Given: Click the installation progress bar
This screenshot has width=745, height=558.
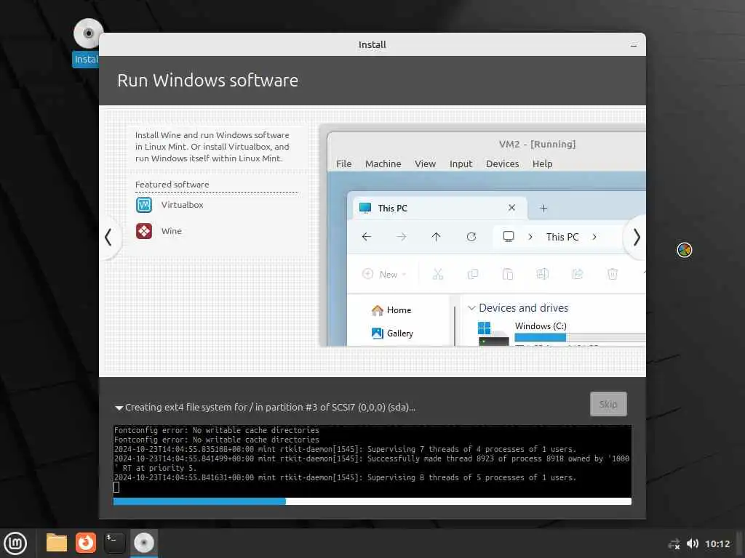Looking at the screenshot, I should point(372,501).
